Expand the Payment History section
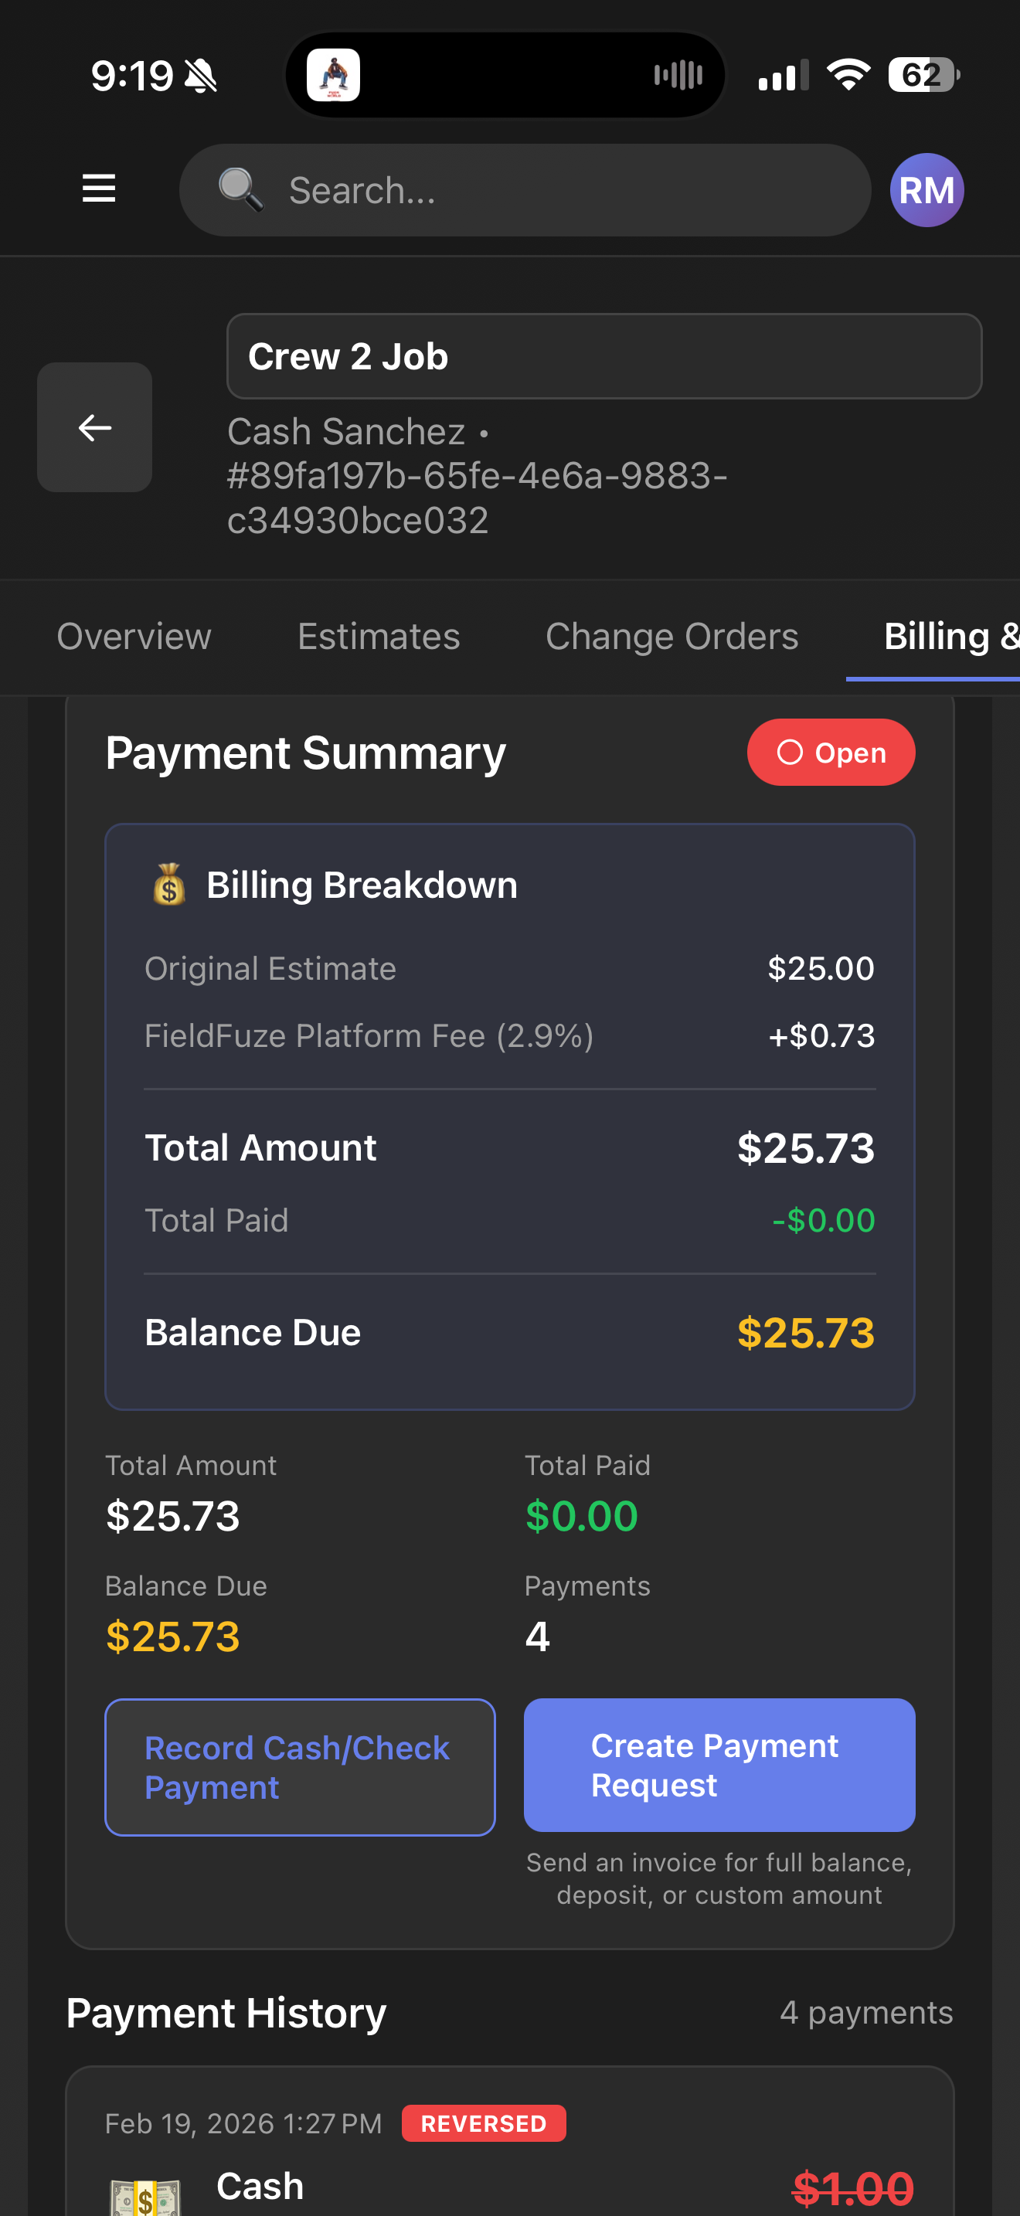Image resolution: width=1020 pixels, height=2216 pixels. click(x=226, y=2013)
